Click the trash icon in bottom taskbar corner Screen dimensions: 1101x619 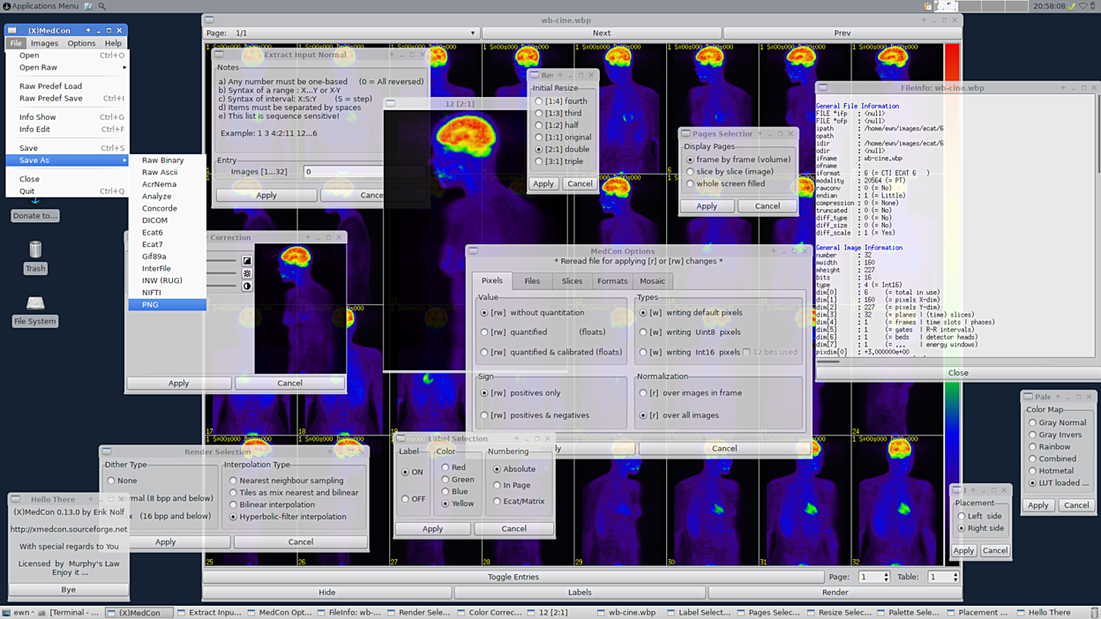(1094, 612)
